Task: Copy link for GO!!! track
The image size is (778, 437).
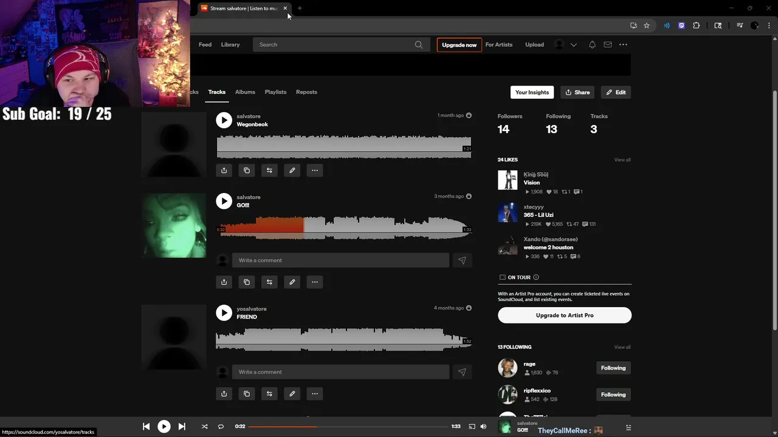Action: tap(247, 282)
